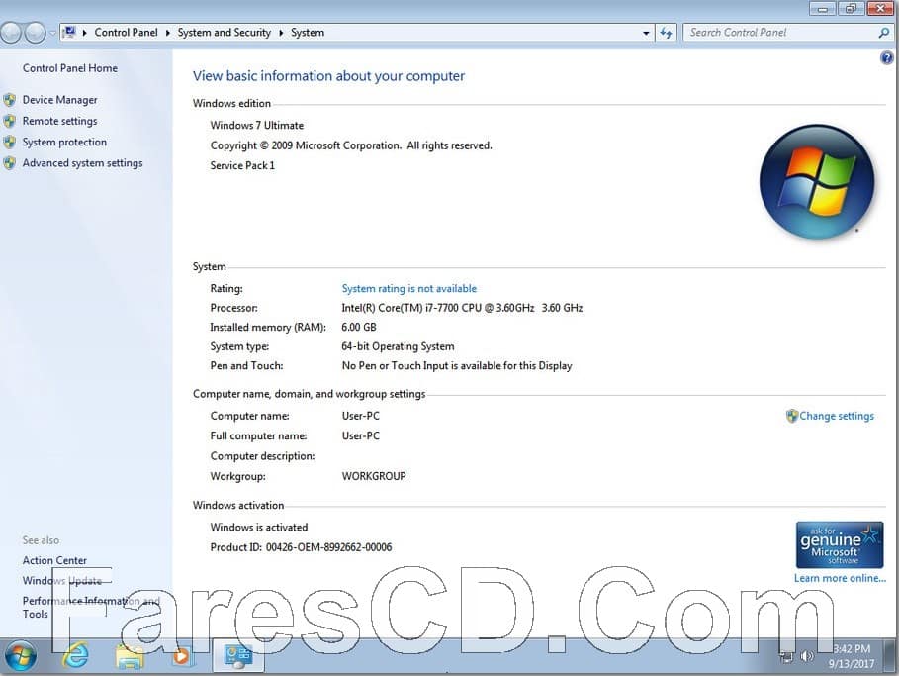Click the computer icon in address bar
The height and width of the screenshot is (676, 899).
point(69,32)
